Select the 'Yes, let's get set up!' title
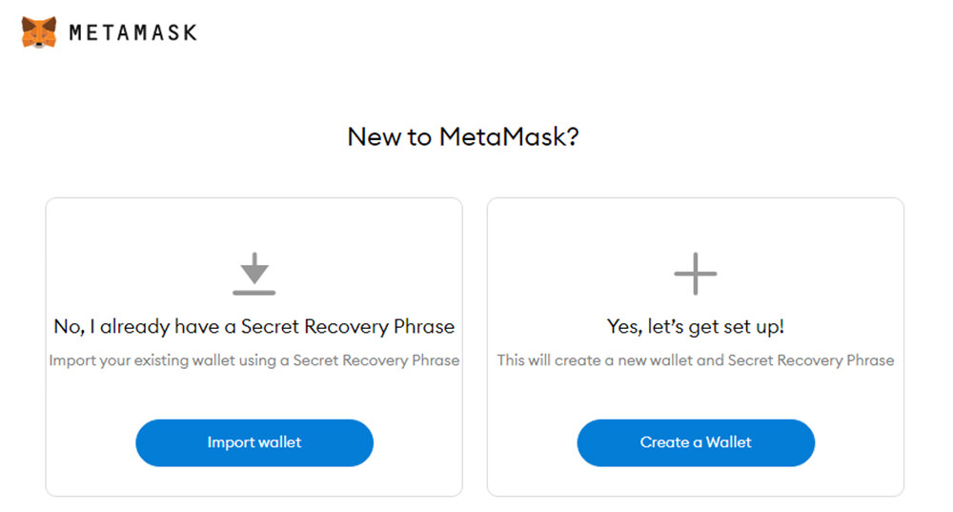The height and width of the screenshot is (512, 953). [696, 326]
